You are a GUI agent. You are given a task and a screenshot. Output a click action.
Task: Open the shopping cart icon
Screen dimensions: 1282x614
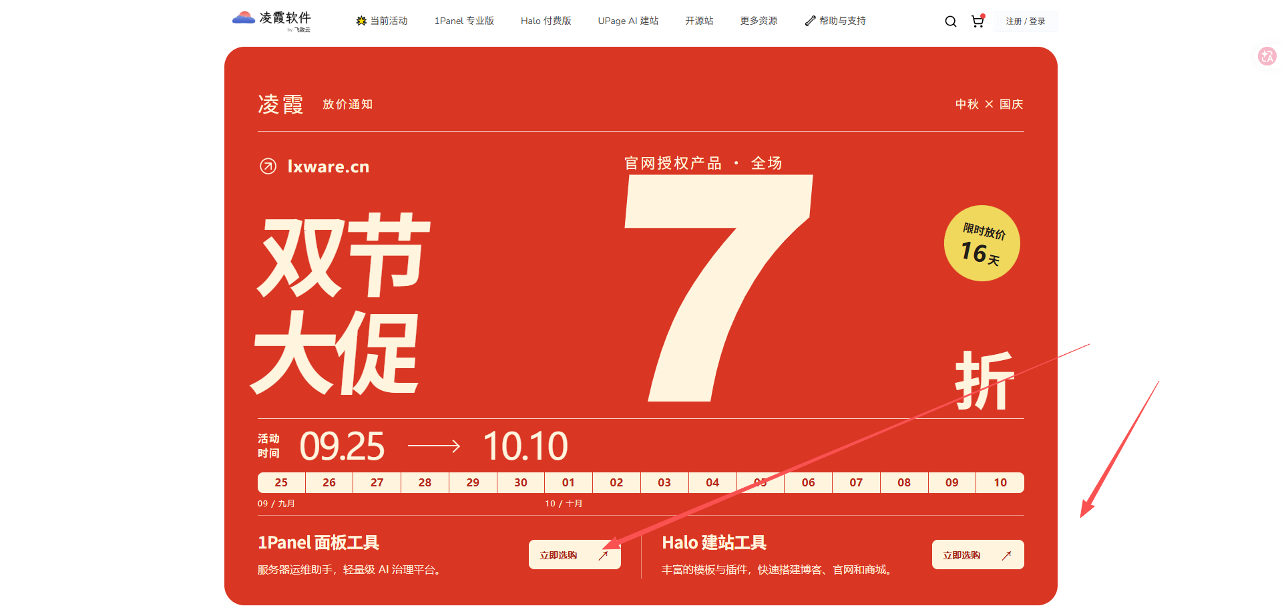tap(978, 21)
